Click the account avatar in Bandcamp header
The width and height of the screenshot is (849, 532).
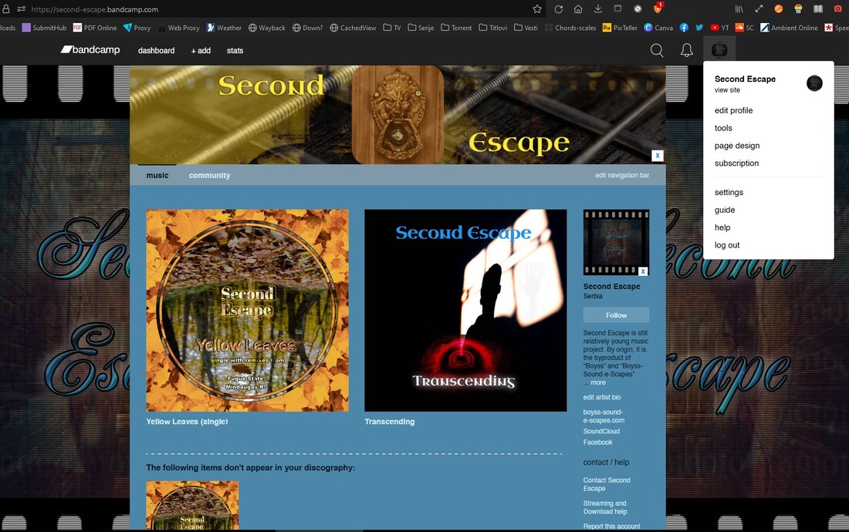(x=719, y=50)
